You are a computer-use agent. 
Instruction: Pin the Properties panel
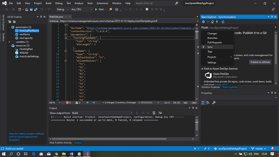(x=272, y=93)
